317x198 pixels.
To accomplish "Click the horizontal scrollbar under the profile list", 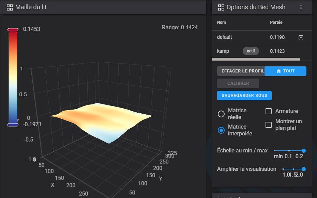I will 256,59.
